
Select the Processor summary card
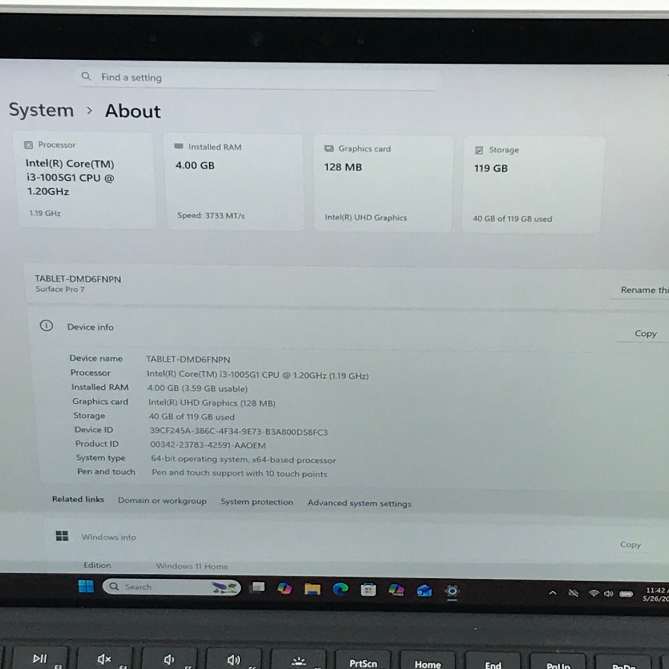(86, 180)
